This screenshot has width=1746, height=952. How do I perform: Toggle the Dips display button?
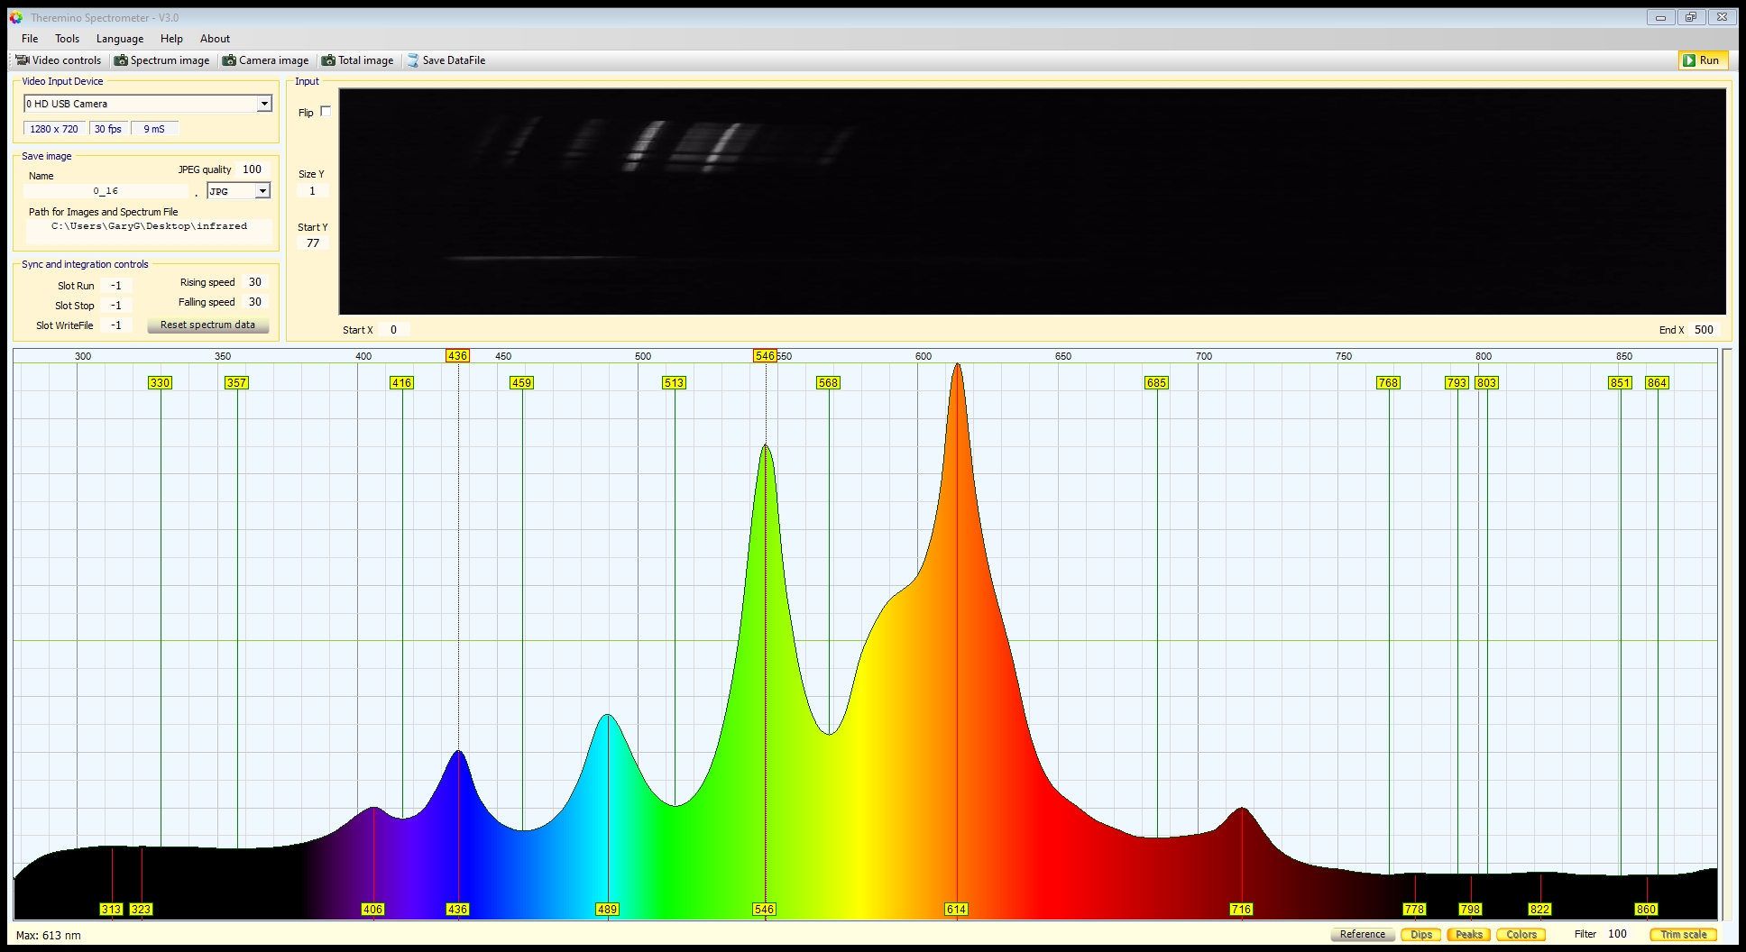pyautogui.click(x=1420, y=934)
